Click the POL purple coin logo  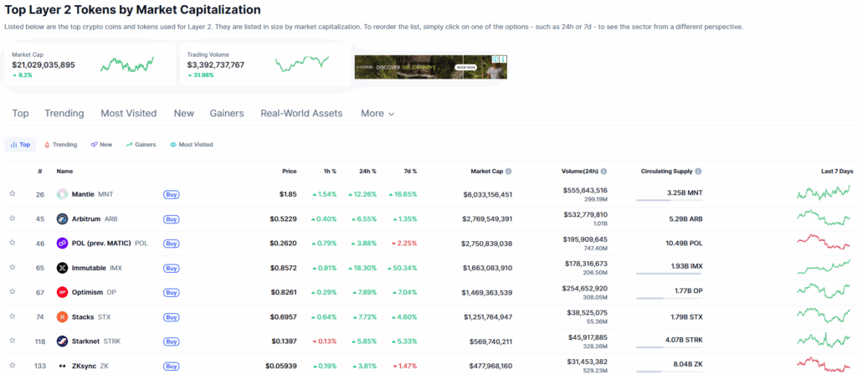(x=62, y=244)
